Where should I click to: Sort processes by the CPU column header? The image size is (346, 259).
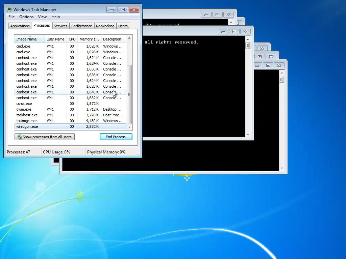72,39
